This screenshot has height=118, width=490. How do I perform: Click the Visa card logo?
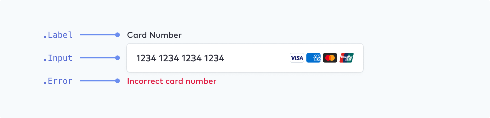click(x=297, y=58)
